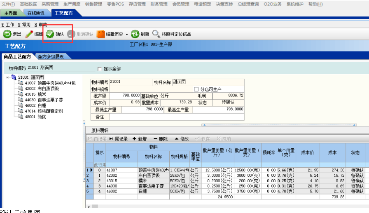
Task: Click 删除 minus to delete row
Action: pyautogui.click(x=161, y=139)
